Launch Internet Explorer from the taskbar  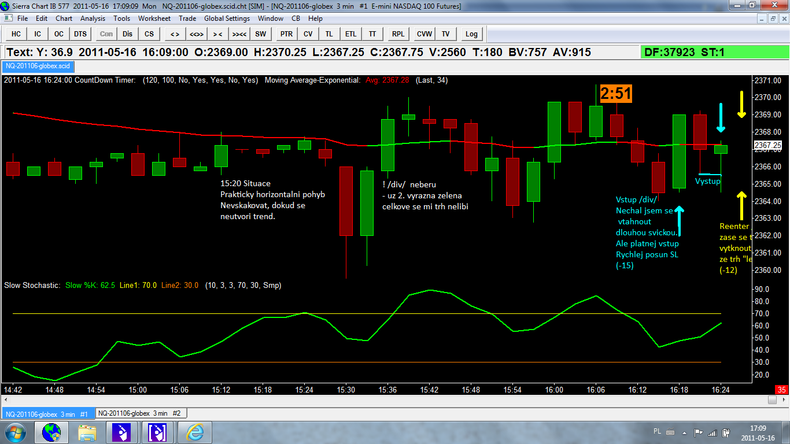click(194, 432)
